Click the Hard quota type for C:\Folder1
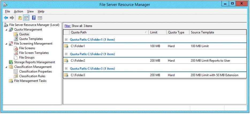 171,46
